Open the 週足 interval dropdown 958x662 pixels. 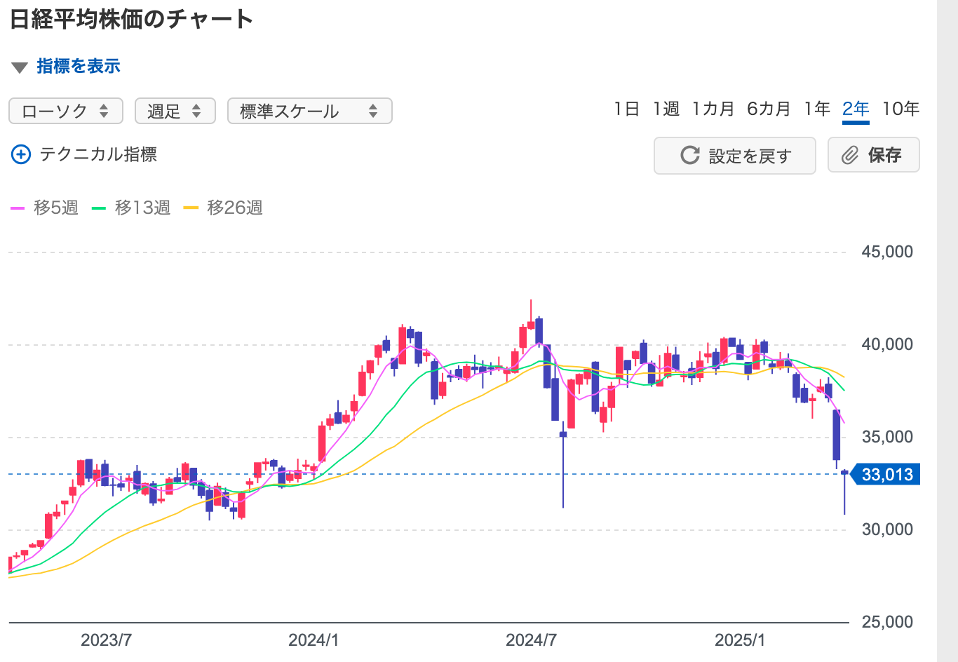175,111
